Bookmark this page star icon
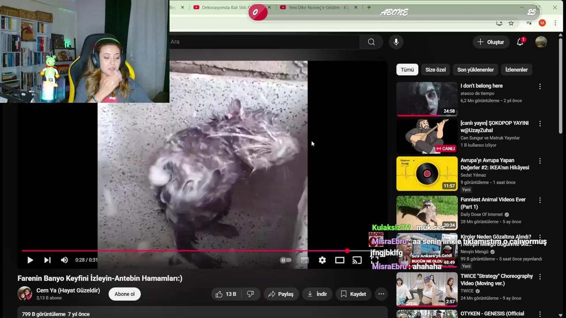The height and width of the screenshot is (318, 566). [511, 23]
